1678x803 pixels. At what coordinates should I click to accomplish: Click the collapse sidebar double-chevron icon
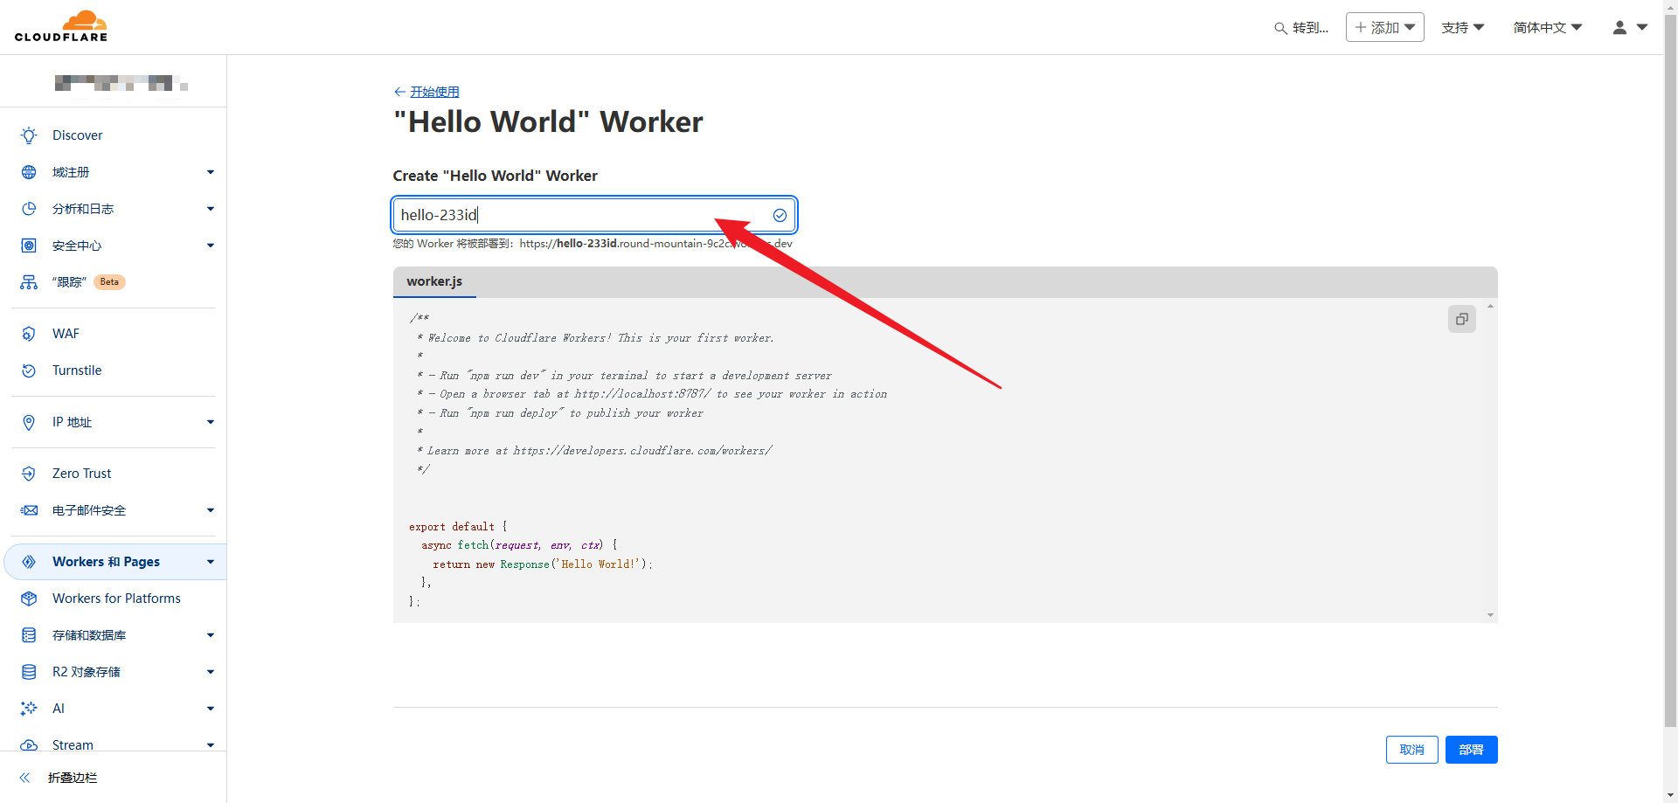click(24, 778)
